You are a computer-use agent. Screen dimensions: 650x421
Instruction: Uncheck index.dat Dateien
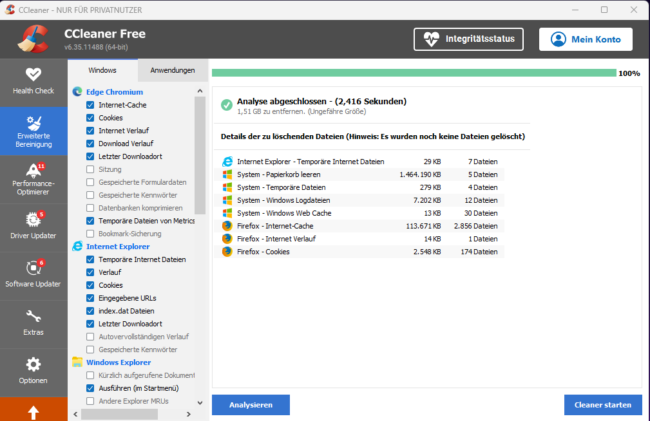(x=90, y=311)
